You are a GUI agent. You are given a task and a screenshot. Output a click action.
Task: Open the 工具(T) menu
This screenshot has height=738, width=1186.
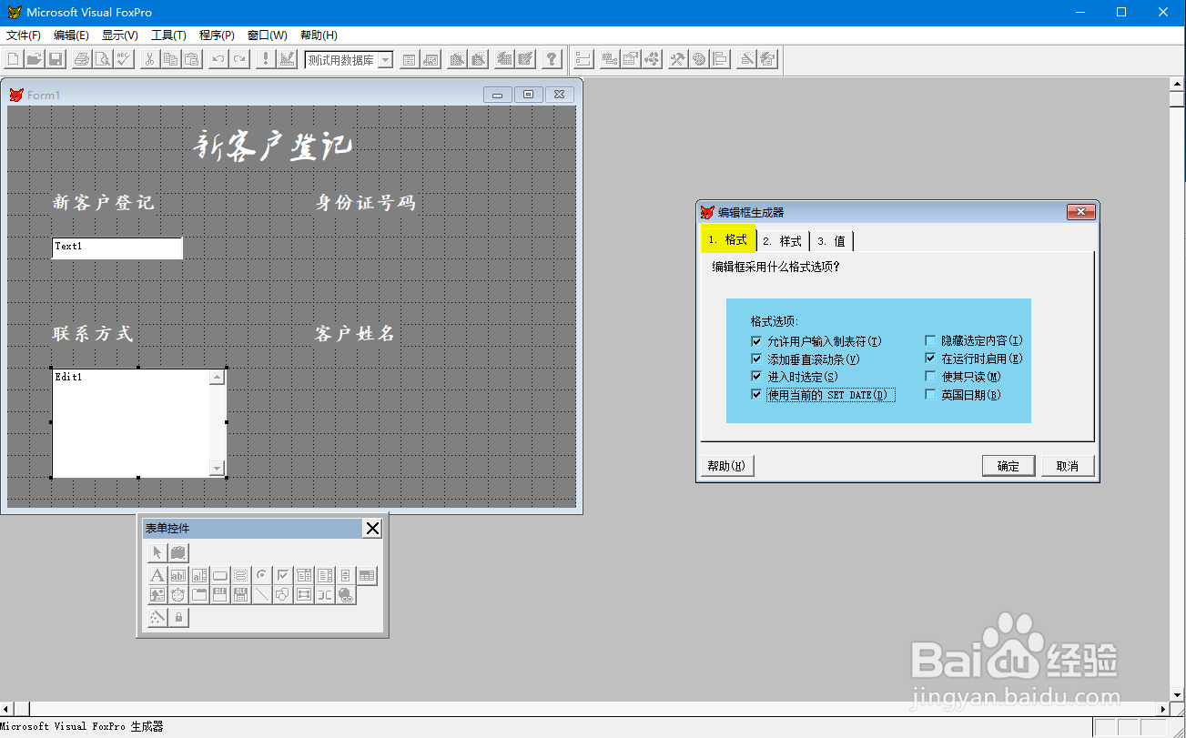tap(168, 35)
